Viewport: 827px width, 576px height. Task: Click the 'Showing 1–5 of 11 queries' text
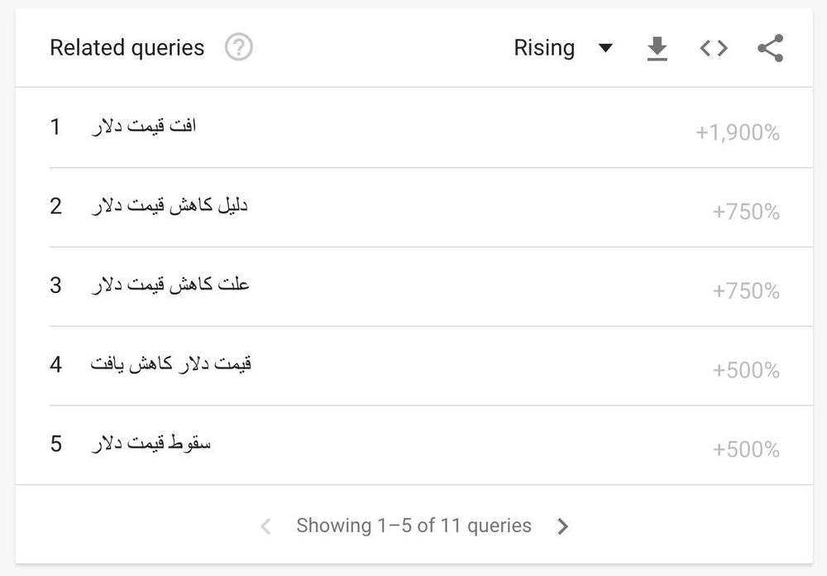pos(413,526)
